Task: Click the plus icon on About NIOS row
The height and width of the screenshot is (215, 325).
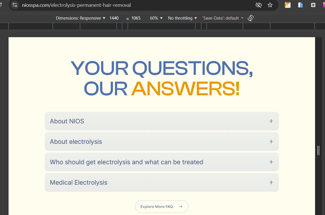Action: tap(271, 121)
